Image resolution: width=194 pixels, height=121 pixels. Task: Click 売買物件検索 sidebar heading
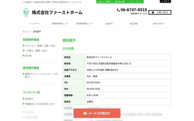click(31, 40)
